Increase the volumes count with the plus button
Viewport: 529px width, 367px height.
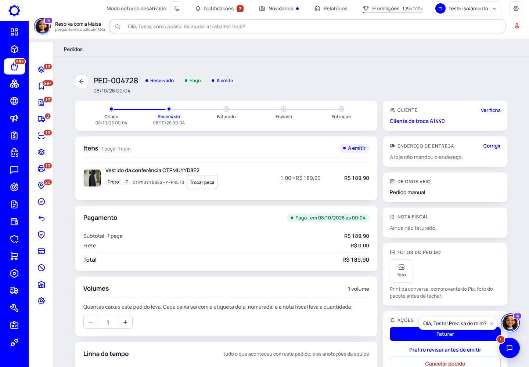tap(125, 322)
